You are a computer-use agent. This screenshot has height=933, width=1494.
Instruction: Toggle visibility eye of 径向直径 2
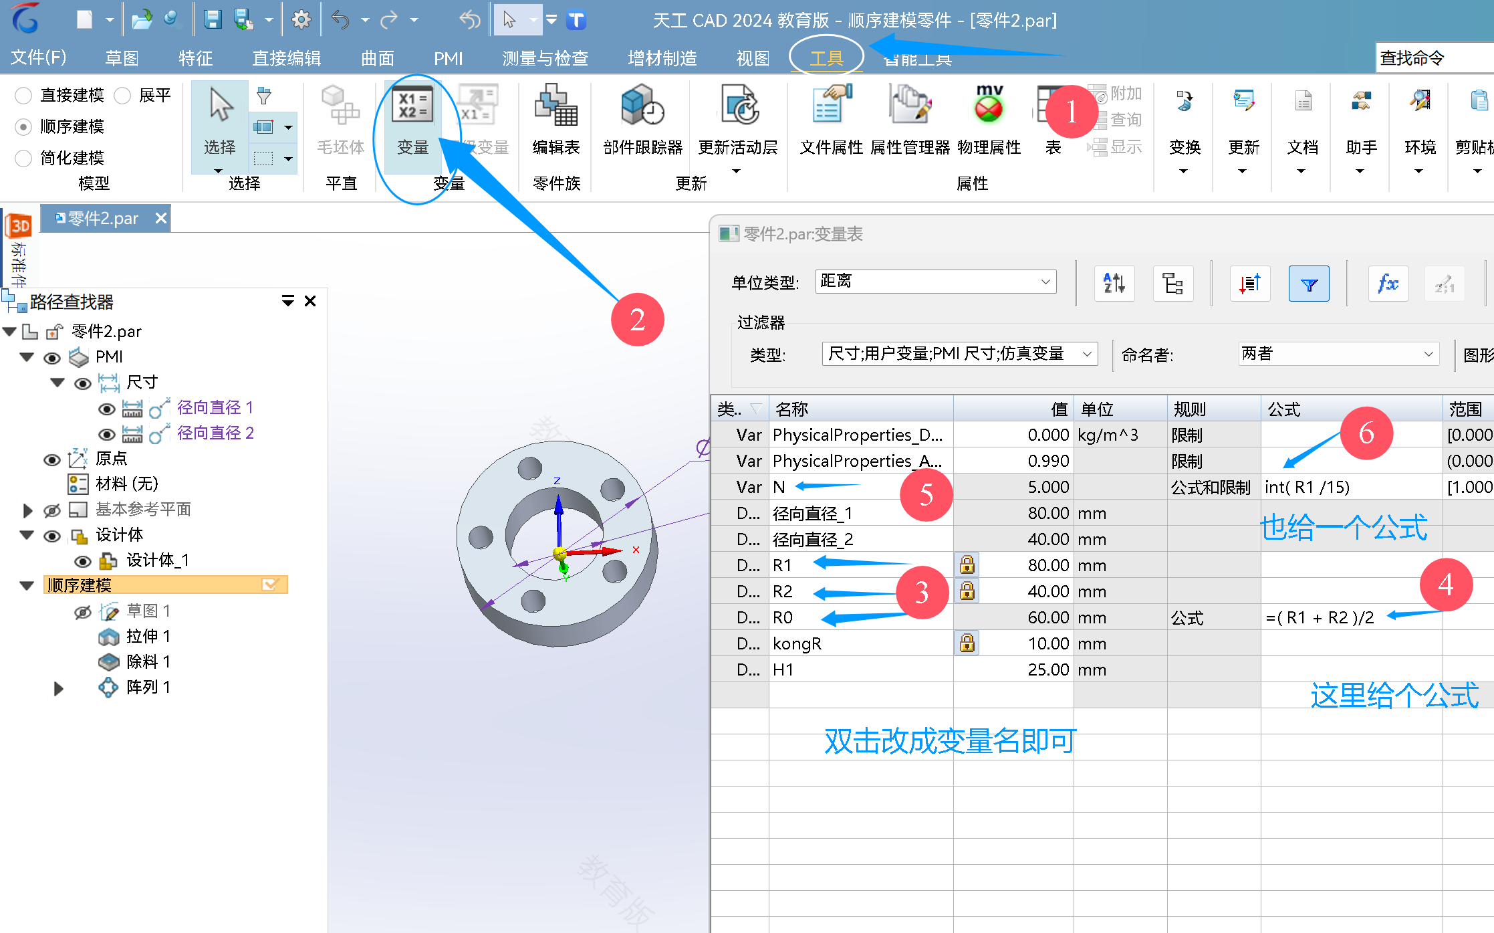click(107, 434)
